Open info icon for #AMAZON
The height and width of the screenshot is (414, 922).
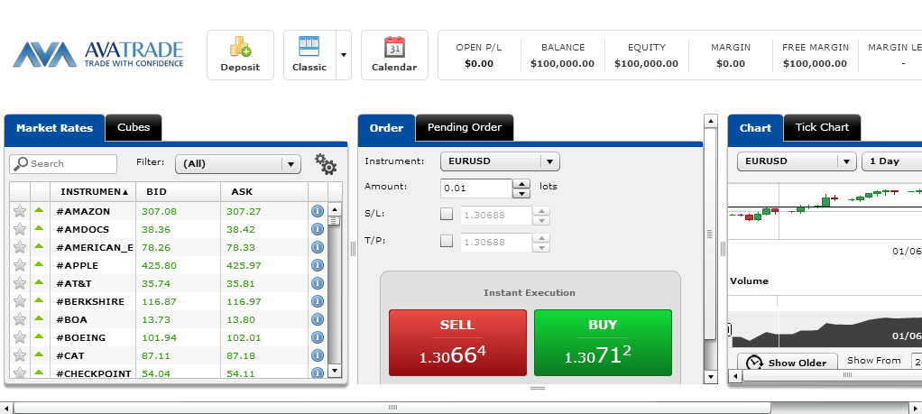coord(318,210)
